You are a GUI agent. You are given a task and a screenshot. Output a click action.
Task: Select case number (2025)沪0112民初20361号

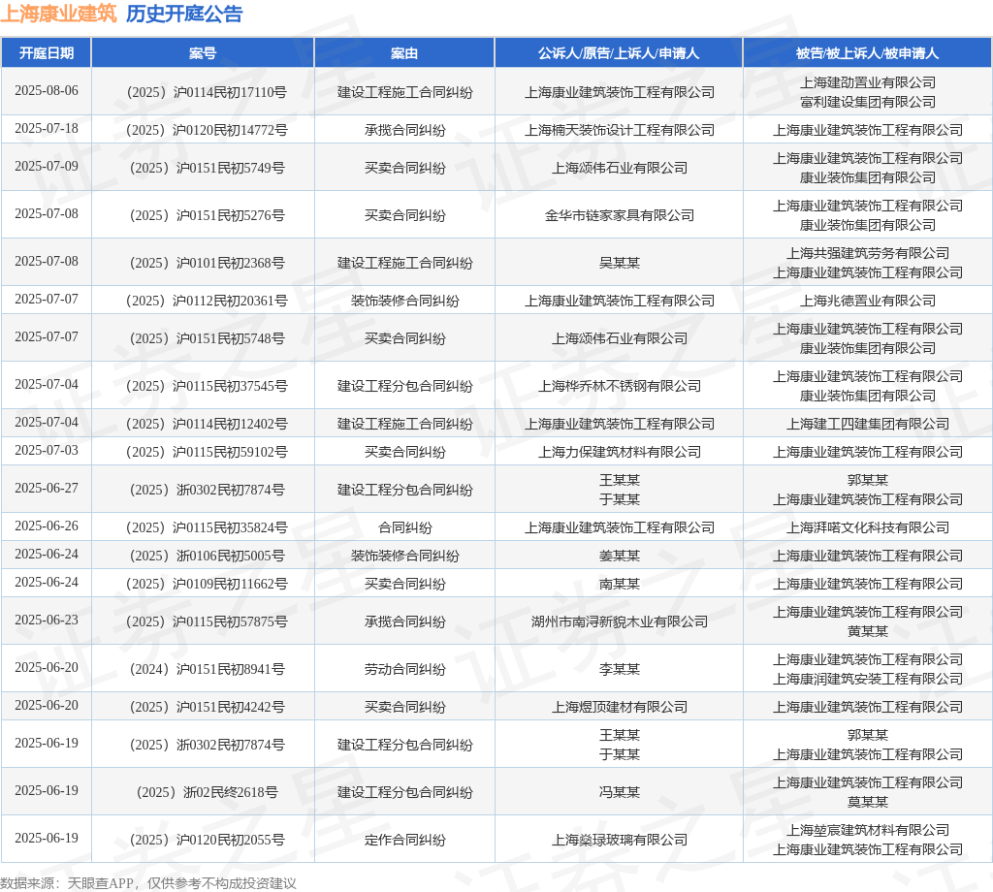(x=207, y=301)
